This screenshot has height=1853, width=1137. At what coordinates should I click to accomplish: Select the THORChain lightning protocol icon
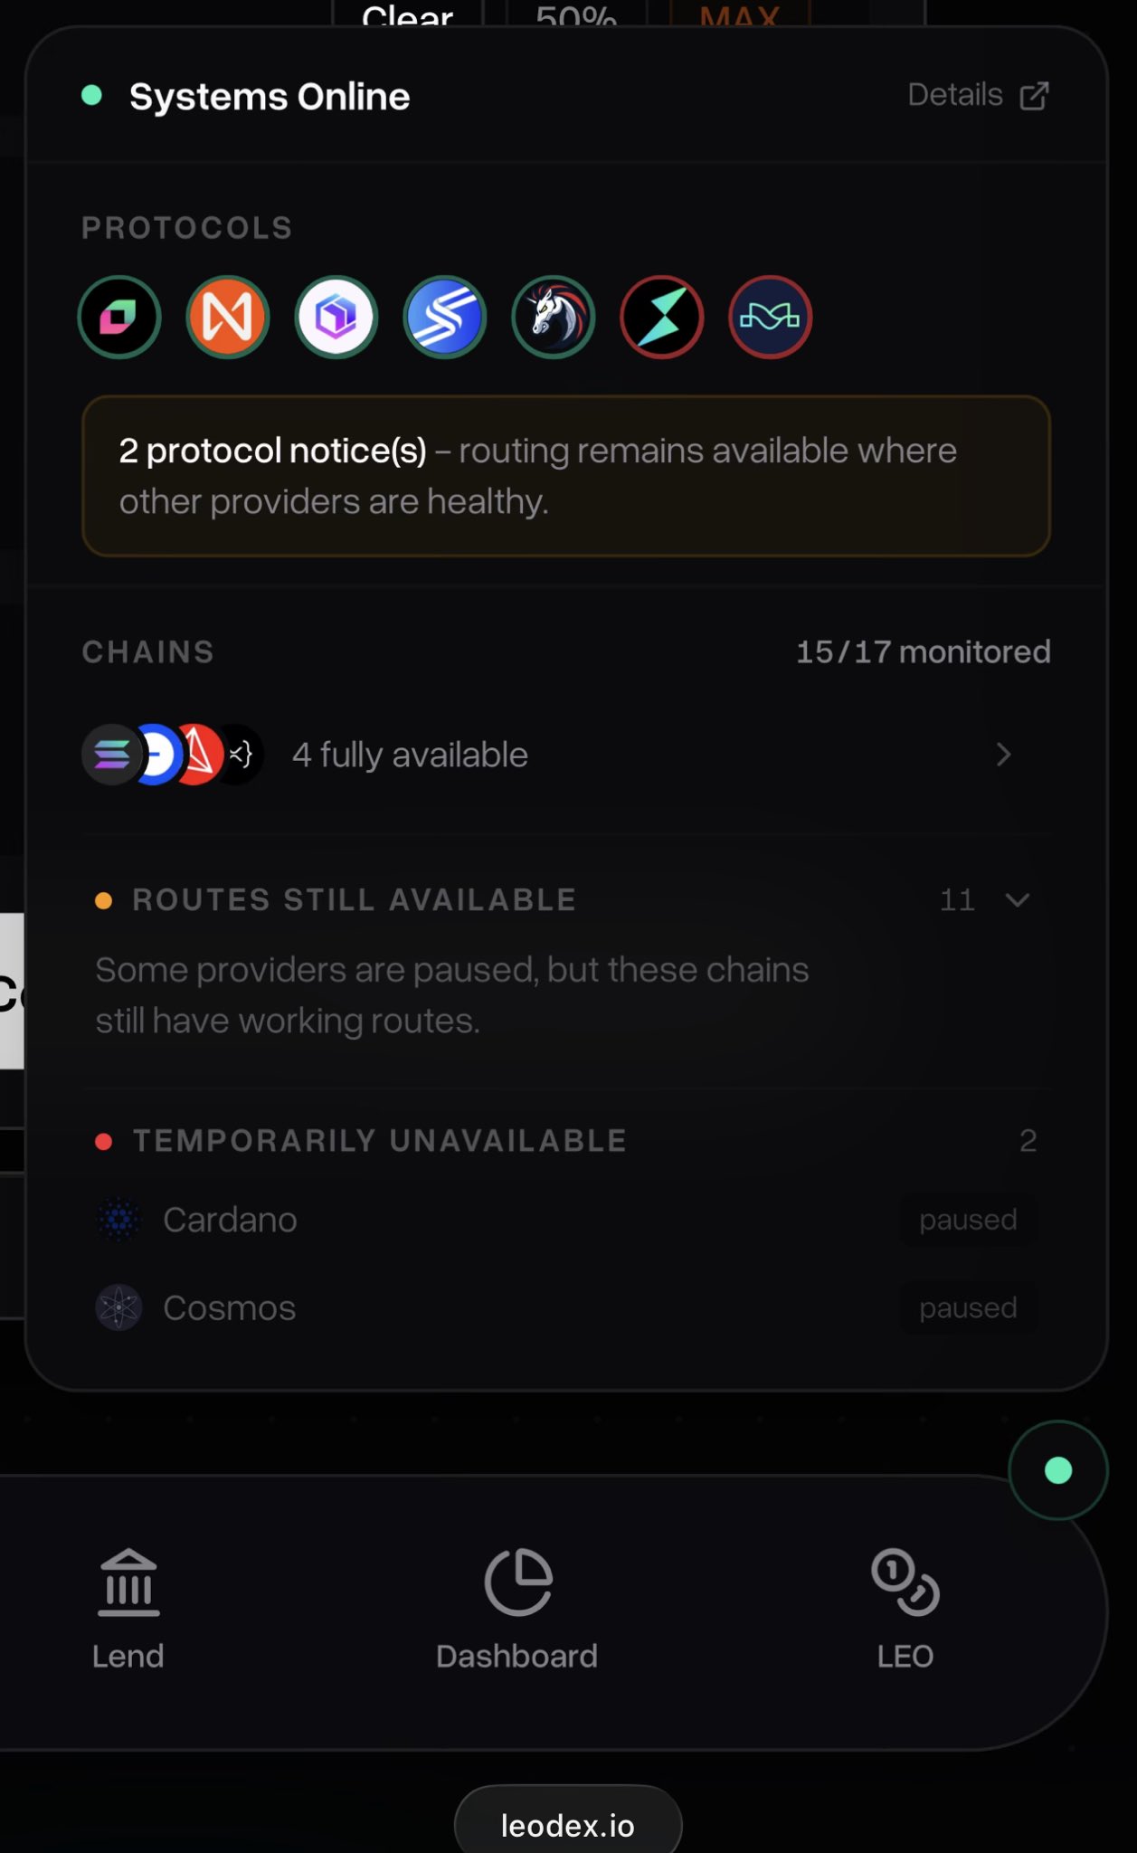(662, 318)
